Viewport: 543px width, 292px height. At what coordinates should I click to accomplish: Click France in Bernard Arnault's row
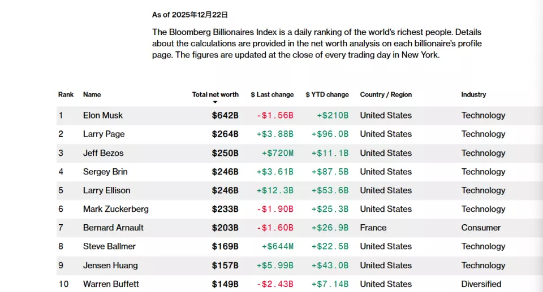[373, 228]
